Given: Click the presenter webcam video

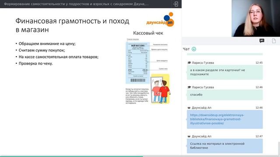Looking at the screenshot, I should 255,18.
